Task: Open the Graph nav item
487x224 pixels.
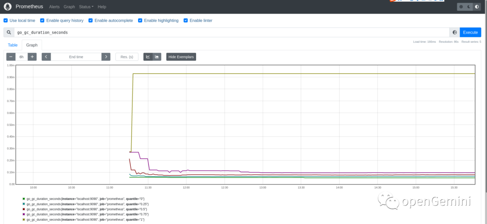Action: [69, 7]
